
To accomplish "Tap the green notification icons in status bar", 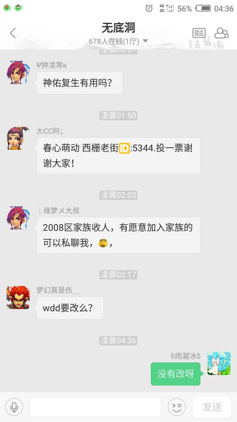I will point(13,8).
